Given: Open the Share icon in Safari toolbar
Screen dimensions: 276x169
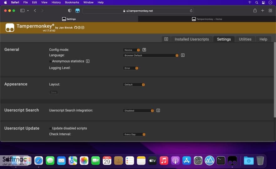Looking at the screenshot, I should click(255, 11).
